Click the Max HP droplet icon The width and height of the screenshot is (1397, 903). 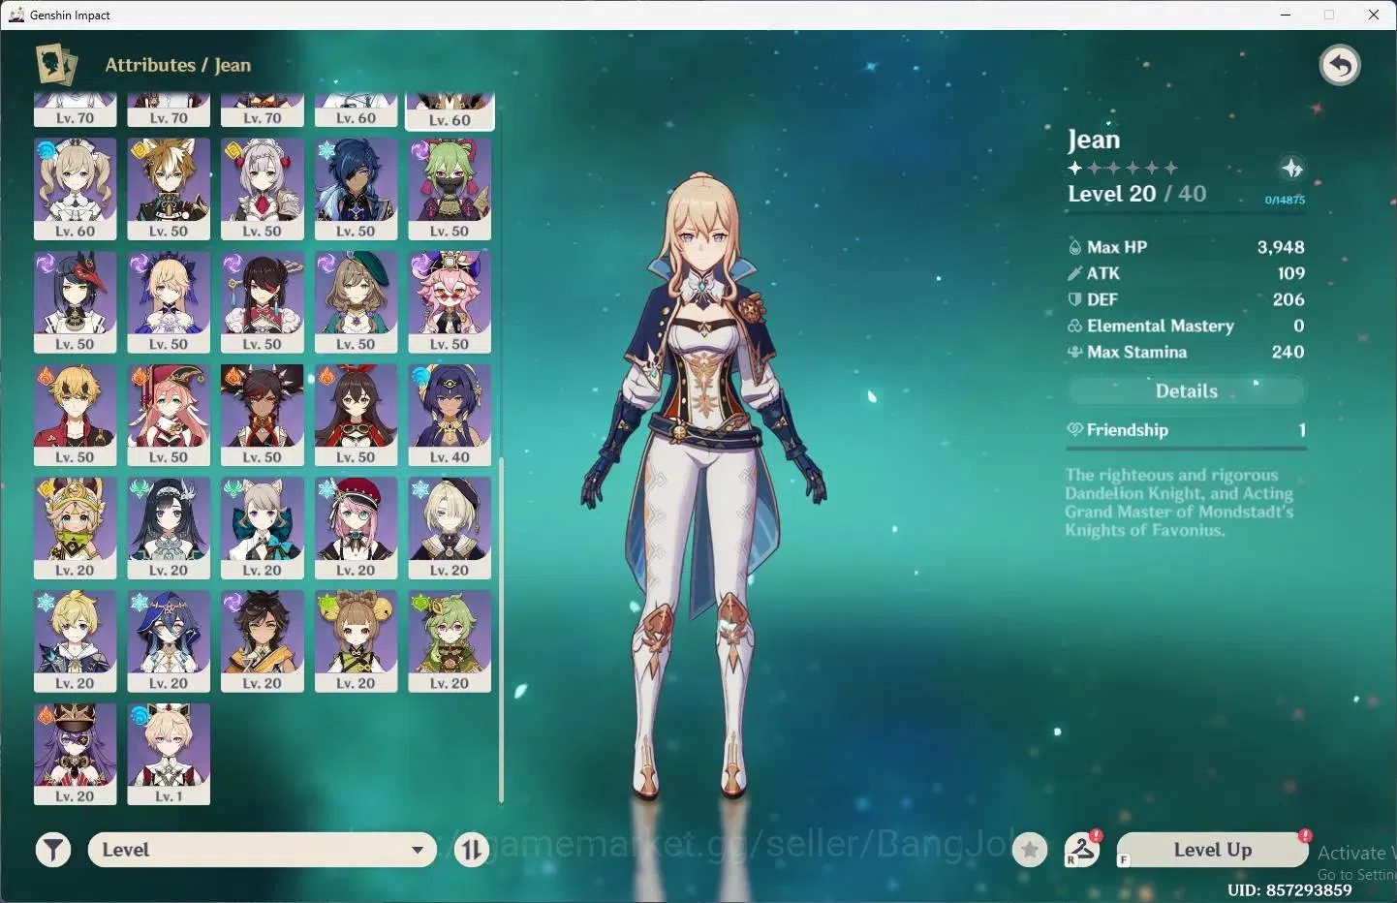tap(1074, 247)
